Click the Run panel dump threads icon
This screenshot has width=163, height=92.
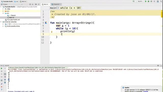pos(2,77)
